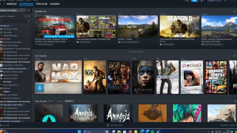The height and width of the screenshot is (133, 237).
Task: Open the yellow Snapchat taskbar icon
Action: coord(136,132)
